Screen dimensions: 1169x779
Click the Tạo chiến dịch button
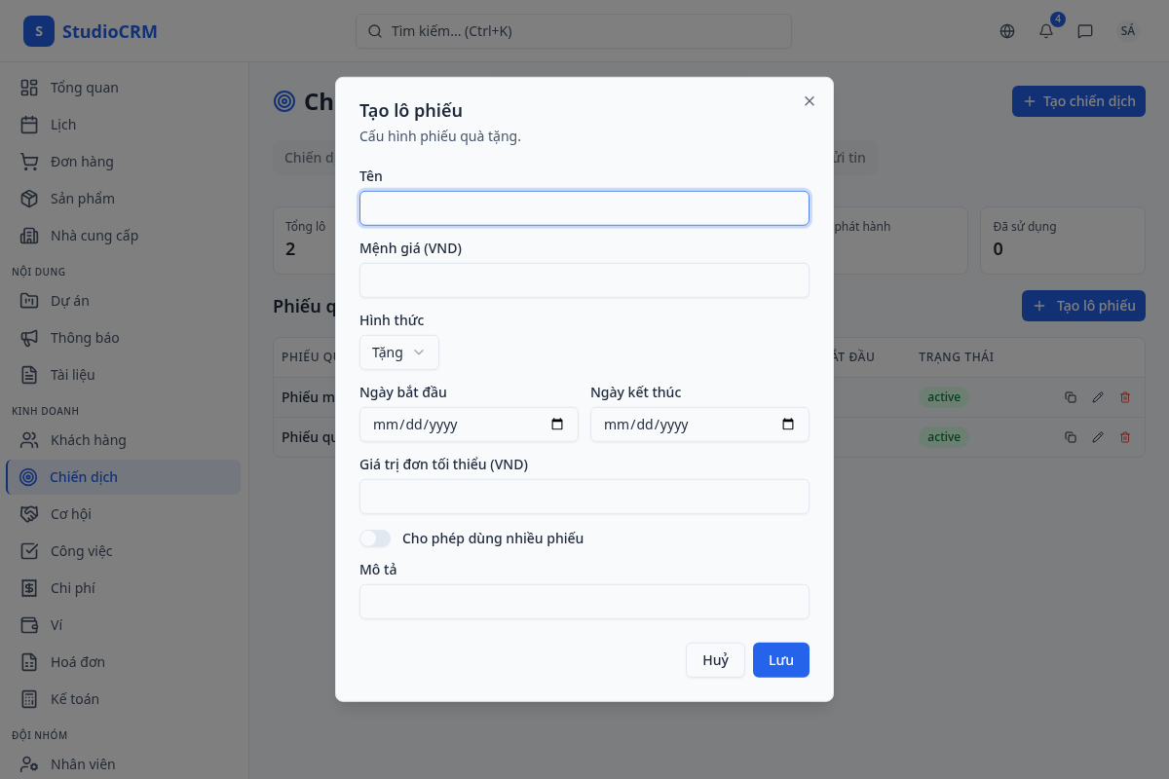(1078, 101)
